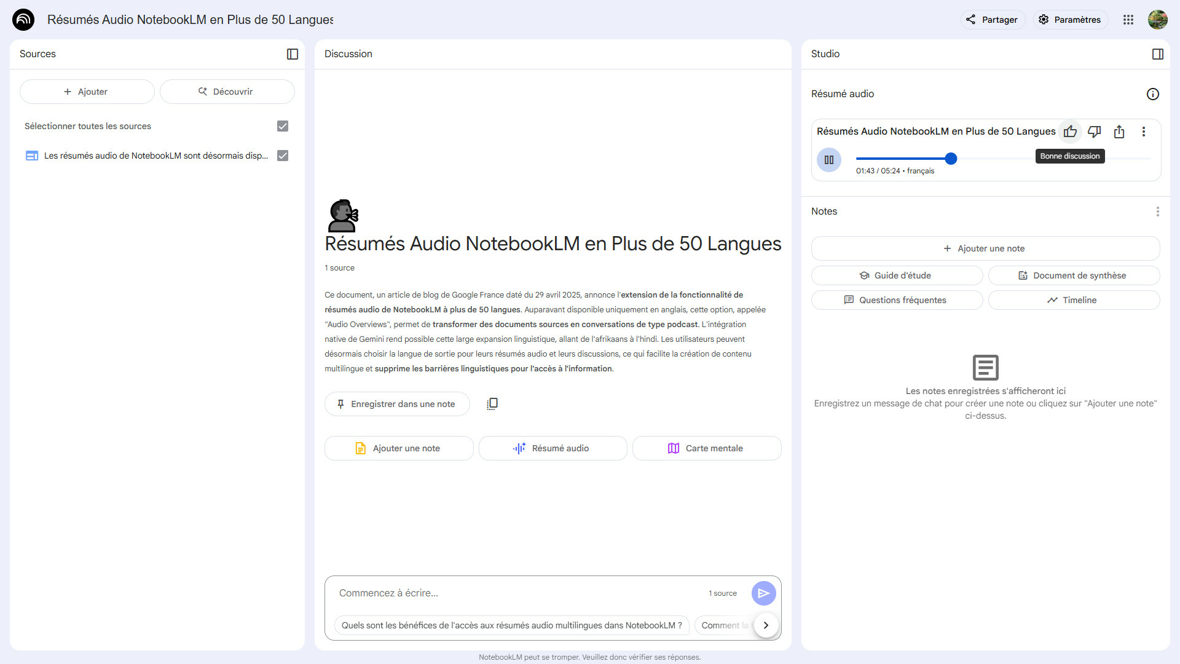Give thumbs up to audio summary
1180x664 pixels.
point(1070,132)
